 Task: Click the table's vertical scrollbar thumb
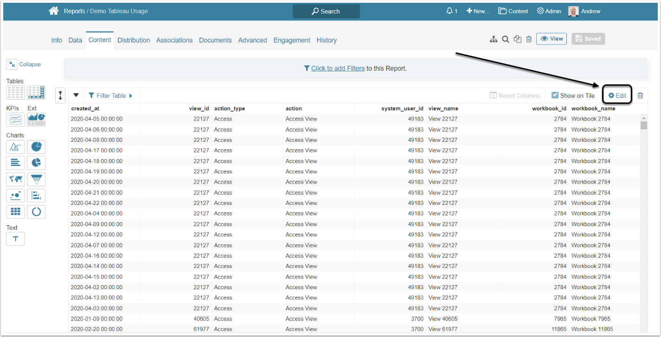coord(643,125)
